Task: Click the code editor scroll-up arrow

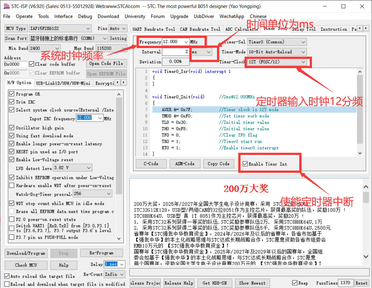Action: (x=360, y=72)
